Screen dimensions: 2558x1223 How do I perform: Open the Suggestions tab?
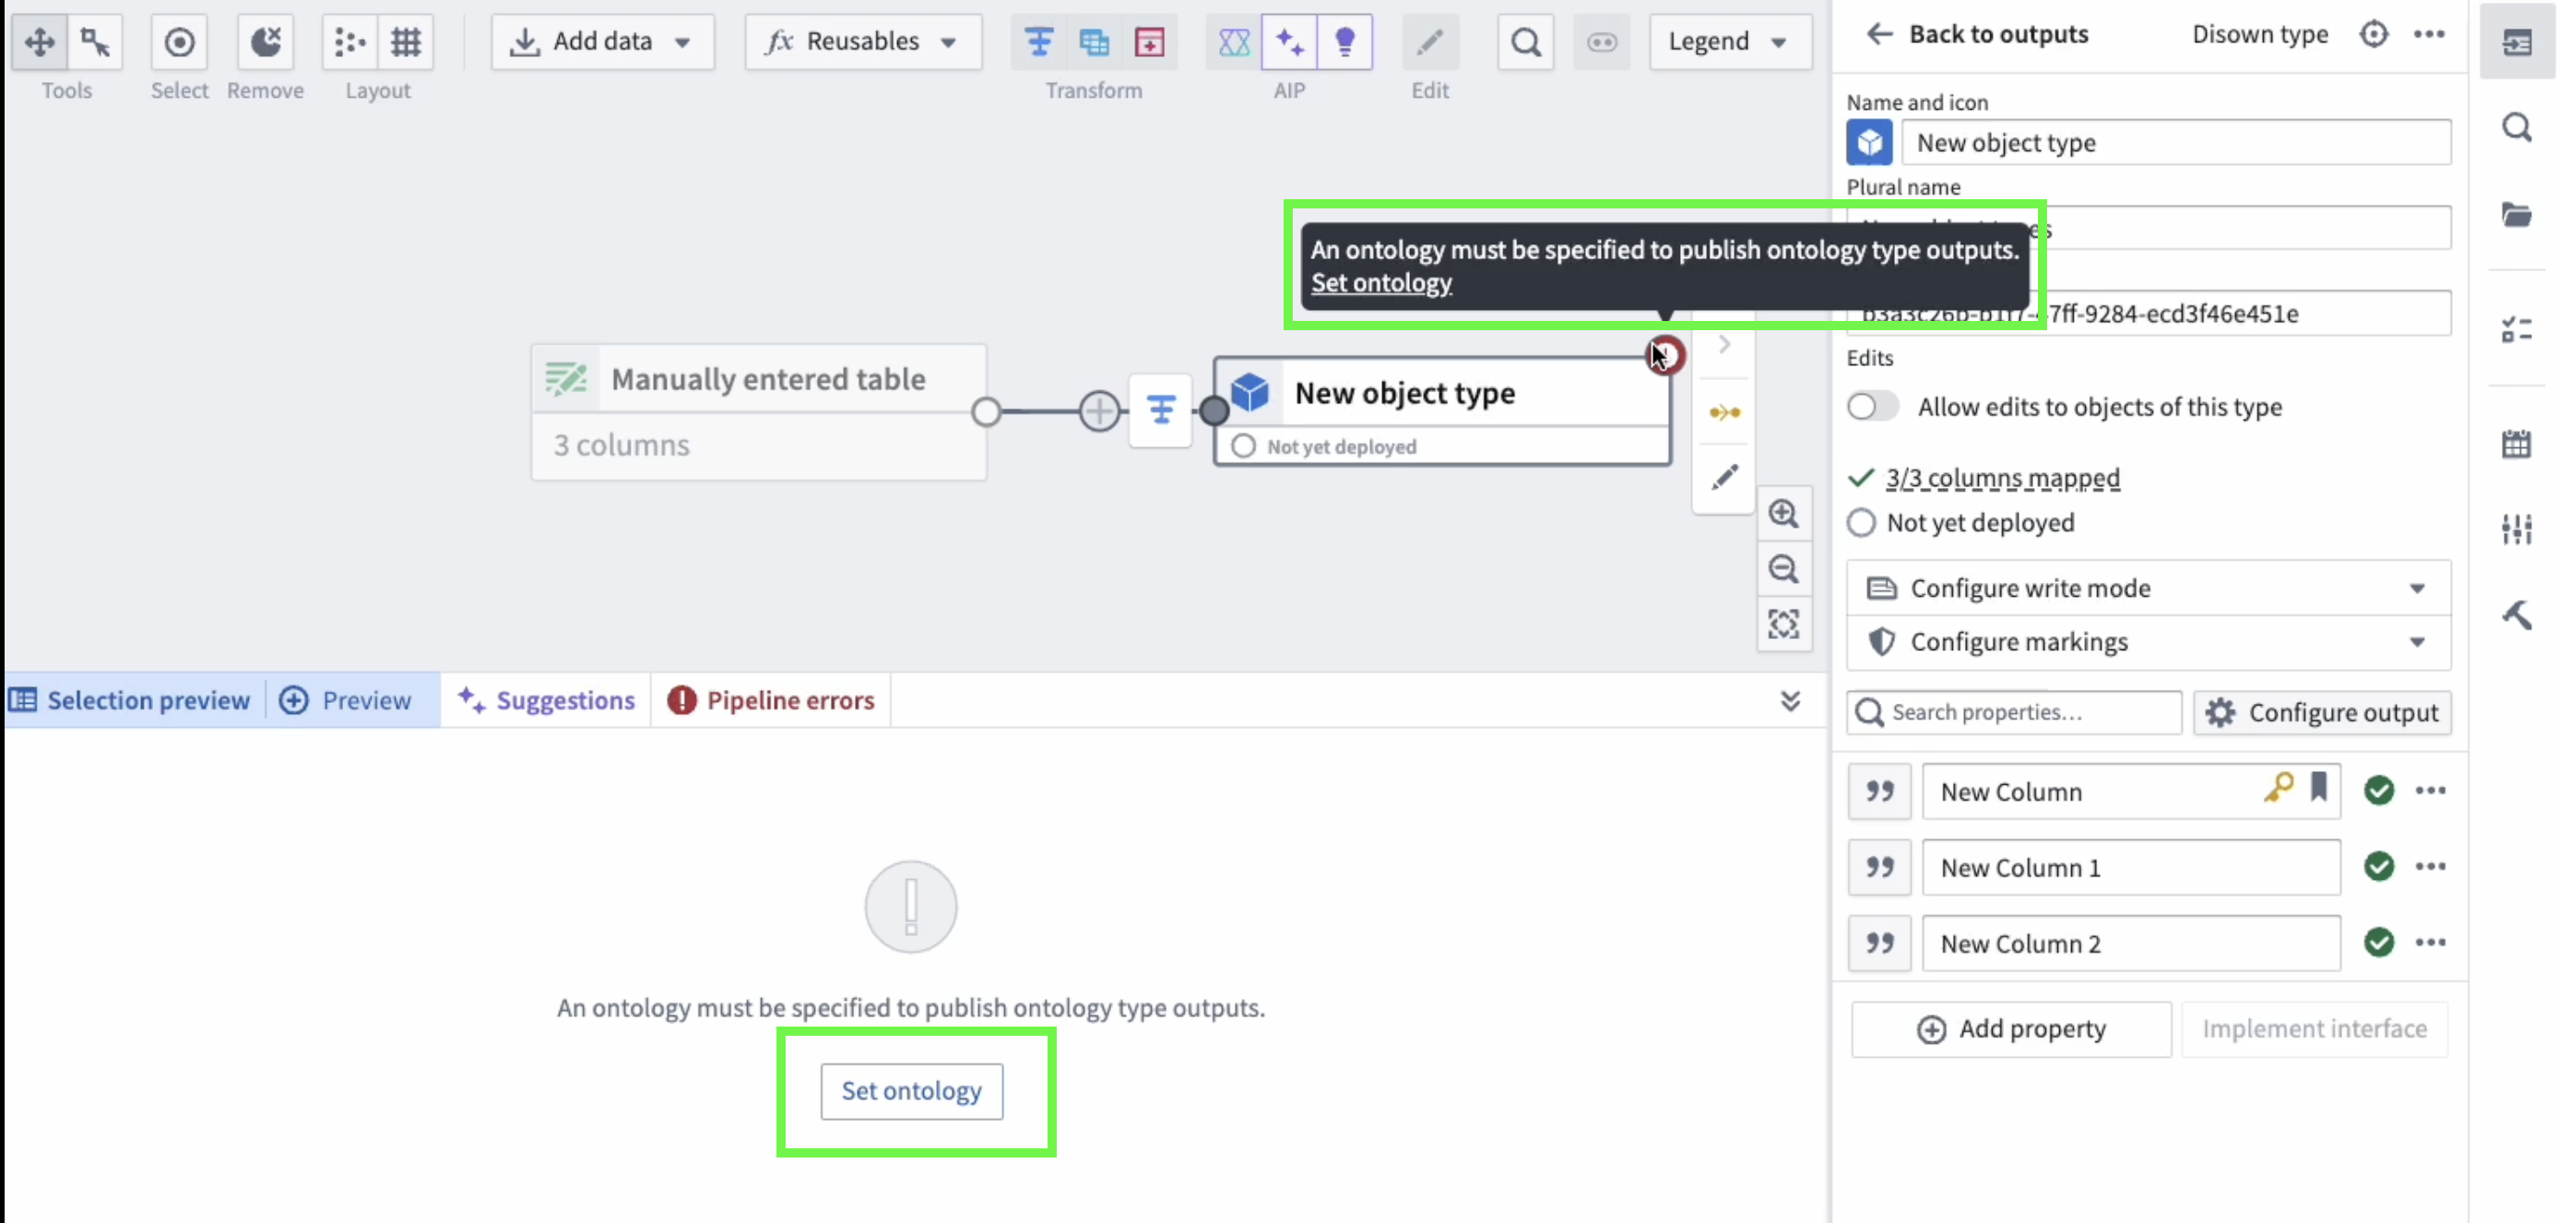coord(545,700)
